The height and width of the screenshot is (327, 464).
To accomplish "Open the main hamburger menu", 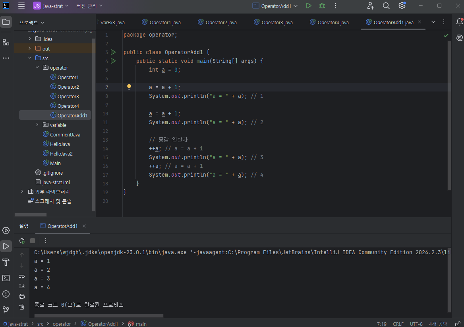I will point(21,6).
